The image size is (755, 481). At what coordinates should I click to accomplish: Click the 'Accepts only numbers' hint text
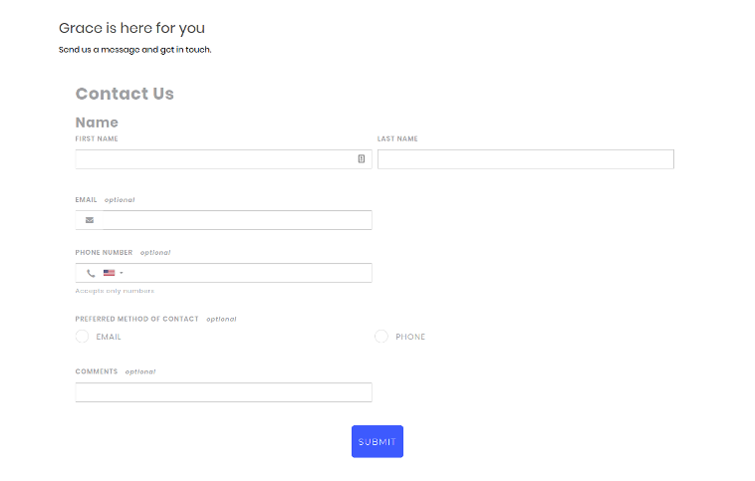click(x=115, y=291)
